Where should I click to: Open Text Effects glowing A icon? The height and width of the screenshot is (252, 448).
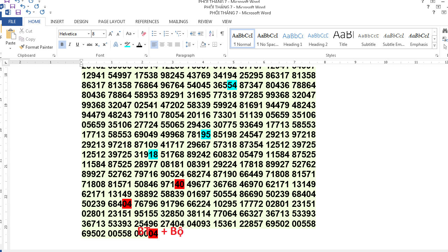point(116,44)
